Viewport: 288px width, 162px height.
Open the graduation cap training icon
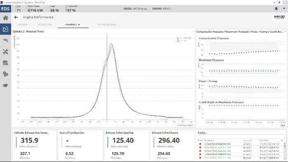point(5,85)
